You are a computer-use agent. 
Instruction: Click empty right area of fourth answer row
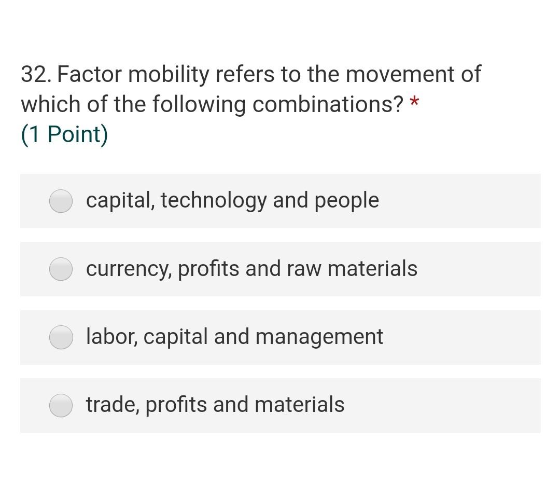point(456,406)
